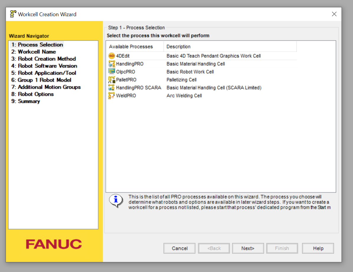Click the Description column header
The width and height of the screenshot is (353, 272).
click(230, 47)
